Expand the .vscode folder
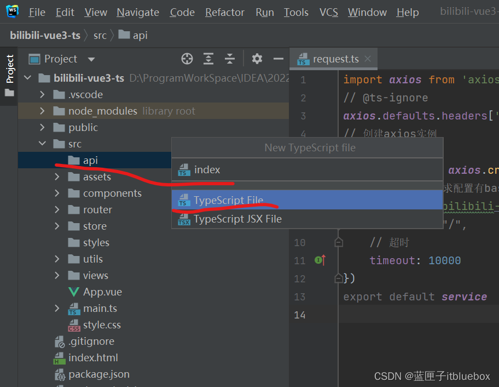The width and height of the screenshot is (499, 387). click(42, 94)
